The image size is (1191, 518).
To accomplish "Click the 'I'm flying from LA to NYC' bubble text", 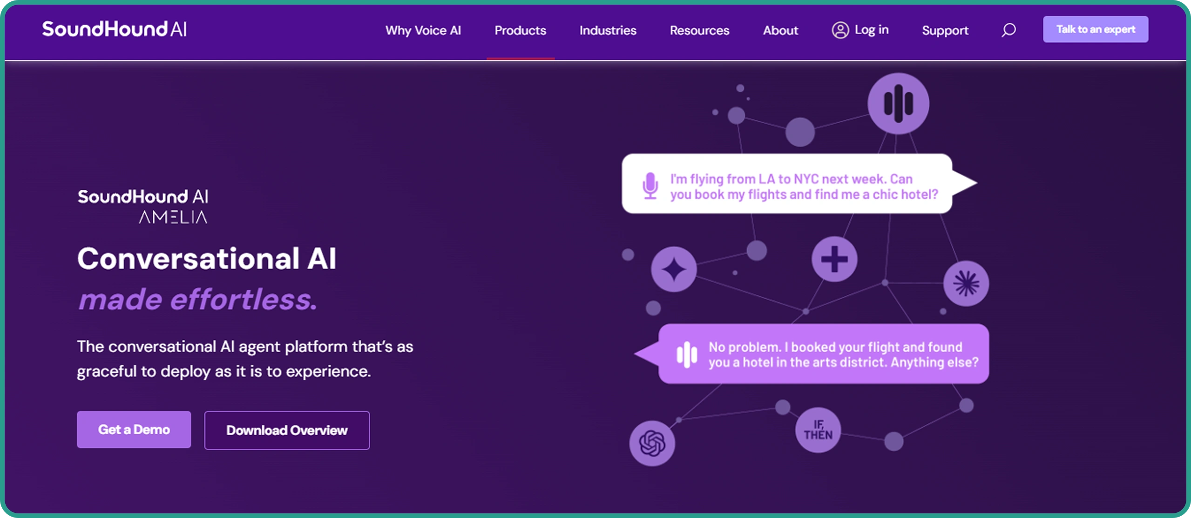I will point(804,186).
